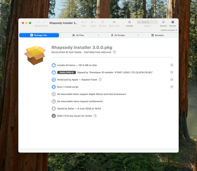
Task: Click into the Search field
Action: [x=147, y=22]
